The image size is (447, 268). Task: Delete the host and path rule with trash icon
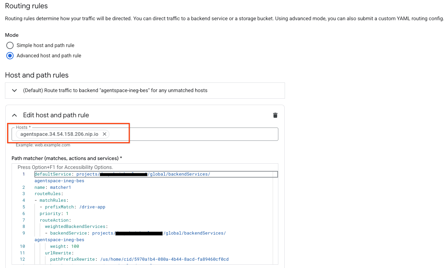point(275,115)
